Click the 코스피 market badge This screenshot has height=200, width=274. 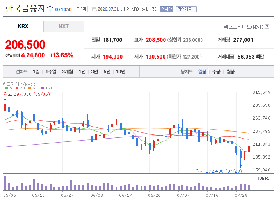tap(82, 9)
